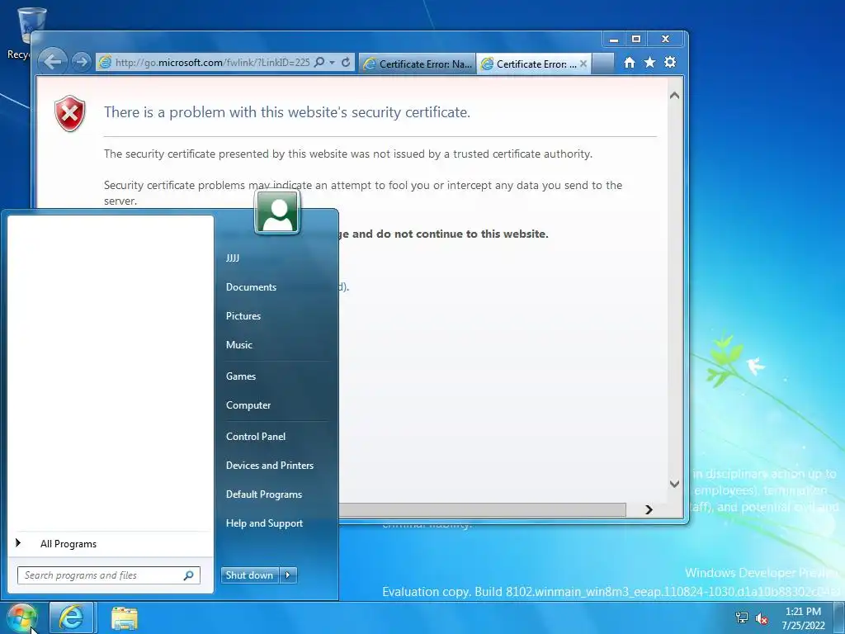Click the heading 'There is a problem with this website's security certificate.'
The width and height of the screenshot is (845, 634).
[x=287, y=112]
